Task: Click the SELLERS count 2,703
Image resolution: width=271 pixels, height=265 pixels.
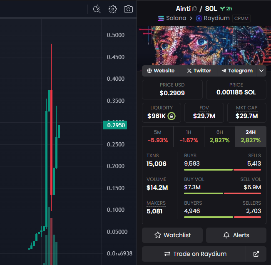Action: click(x=254, y=211)
